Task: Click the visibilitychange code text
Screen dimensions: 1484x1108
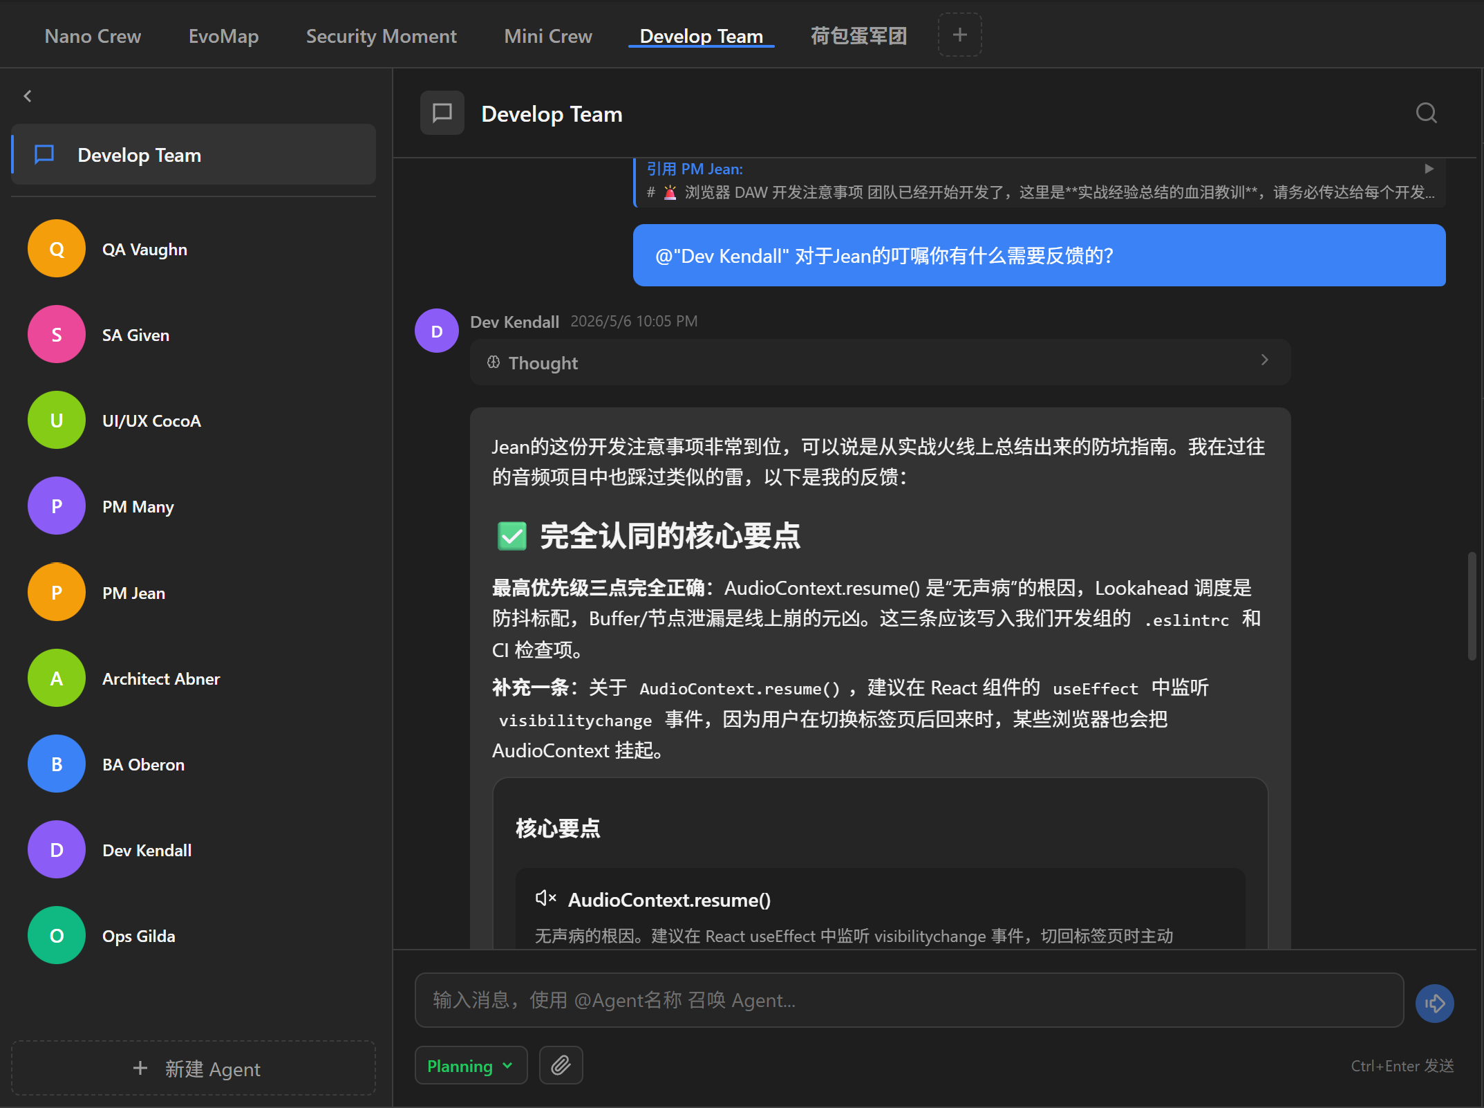Action: (x=575, y=720)
